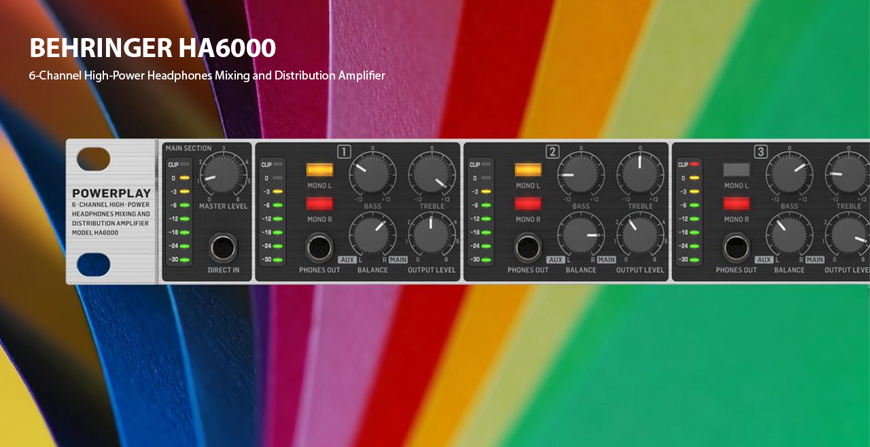This screenshot has height=447, width=870.
Task: Click channel 1 AUX label tag
Action: (347, 260)
